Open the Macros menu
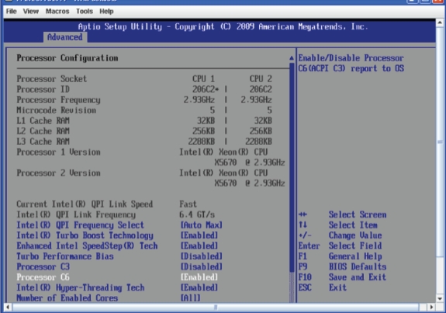446x313 pixels. [57, 12]
